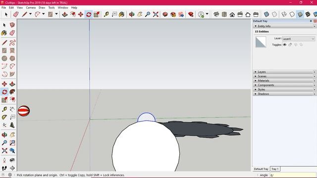Enable Shaded face style
This screenshot has width=317, height=178.
point(300,14)
